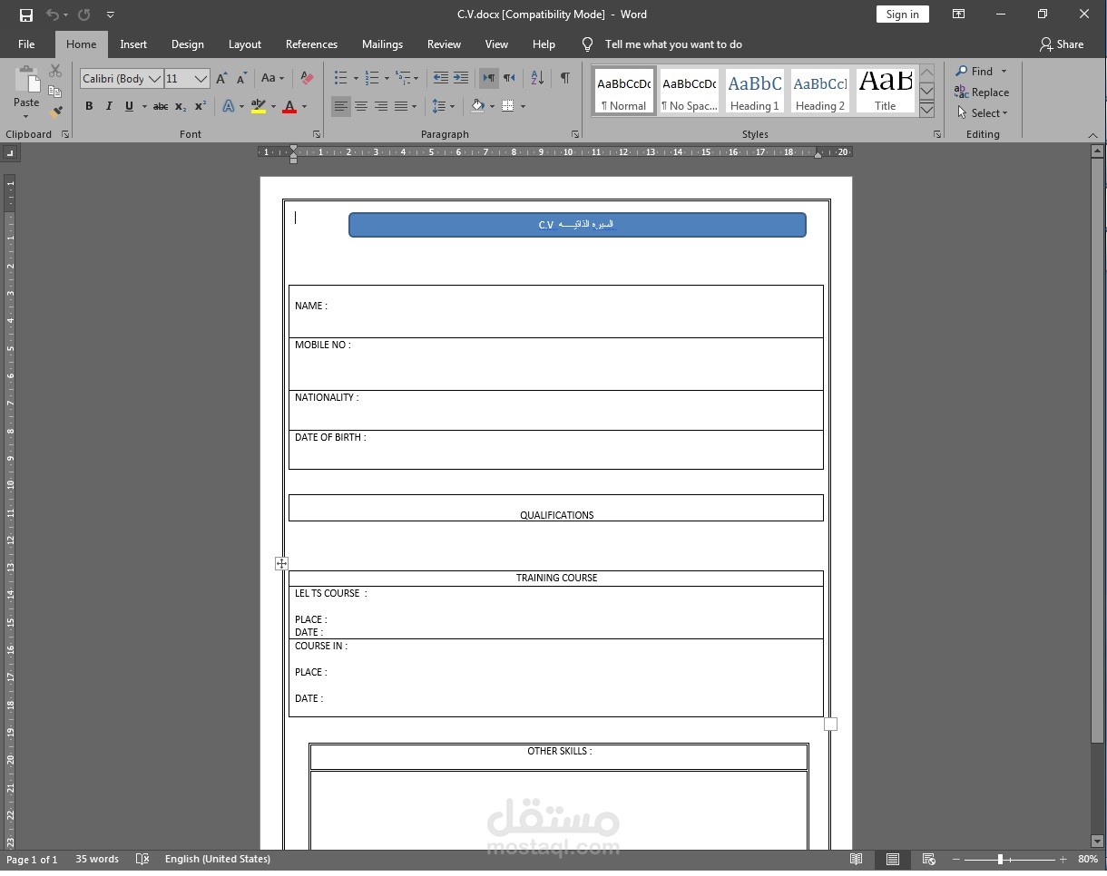Toggle Align Right

tap(380, 106)
